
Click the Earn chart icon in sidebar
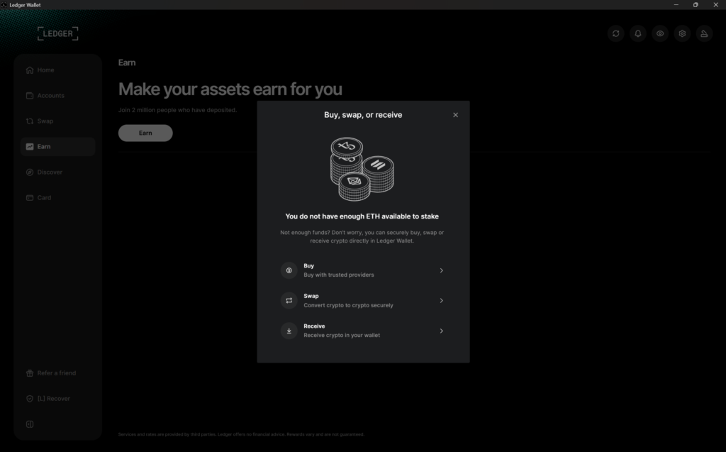point(30,146)
